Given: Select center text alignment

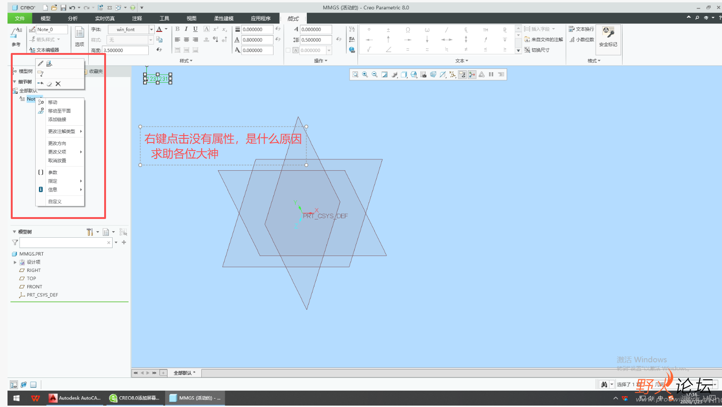Looking at the screenshot, I should click(186, 40).
